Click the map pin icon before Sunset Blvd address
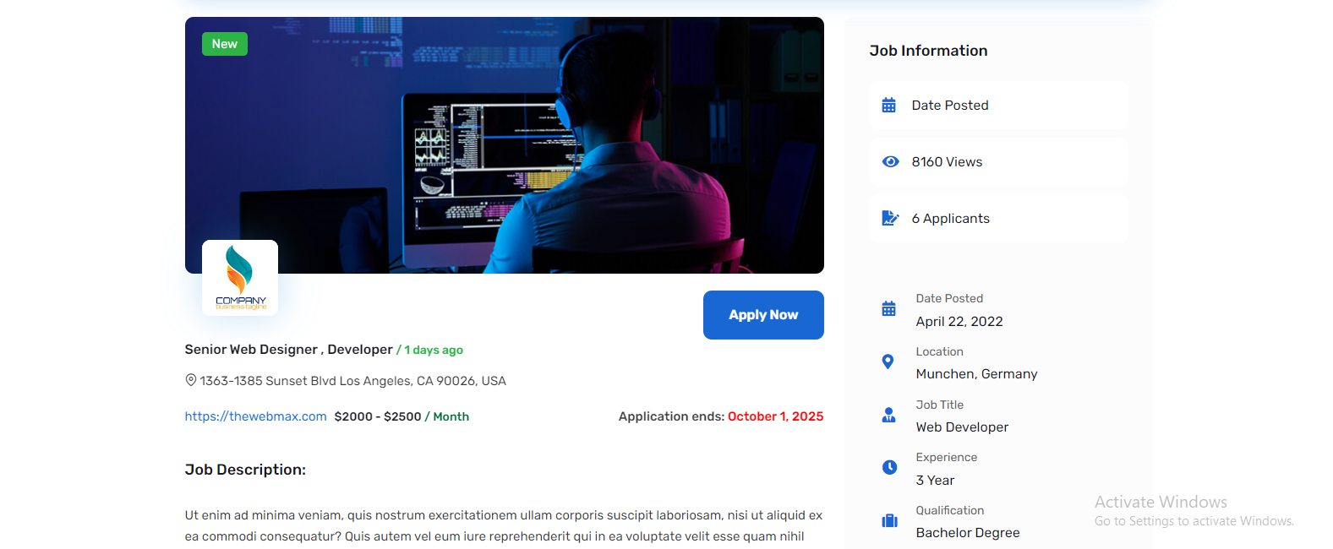1333x549 pixels. pos(191,380)
